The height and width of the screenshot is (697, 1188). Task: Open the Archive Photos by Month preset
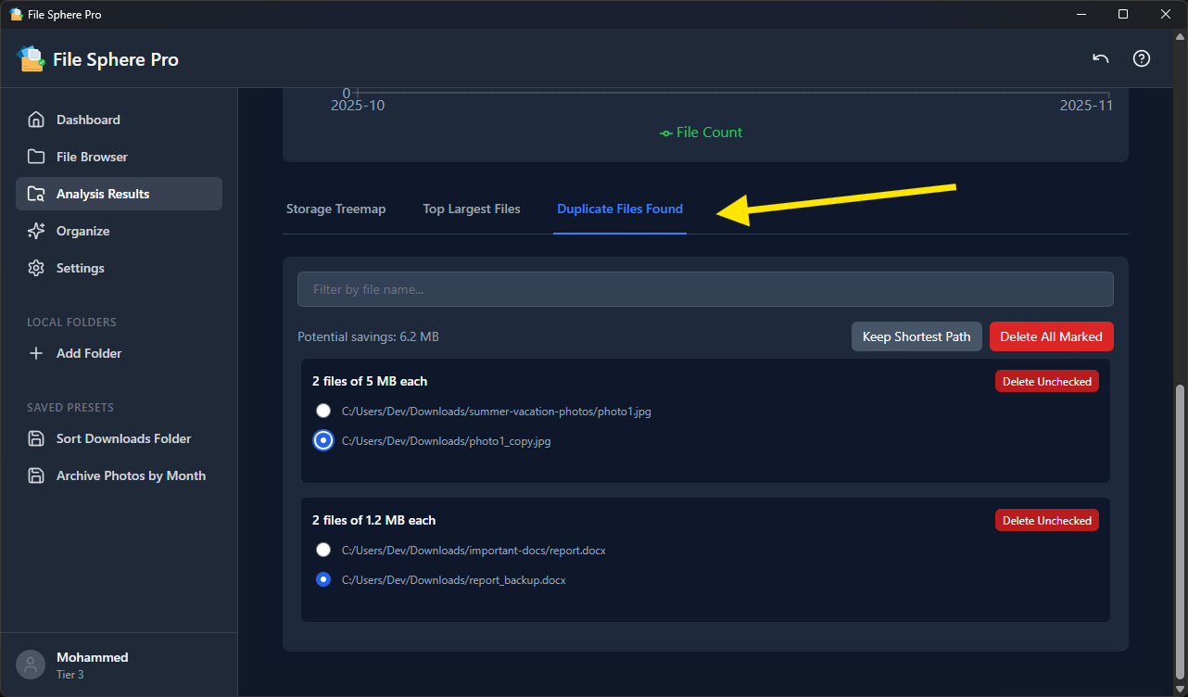[x=119, y=475]
